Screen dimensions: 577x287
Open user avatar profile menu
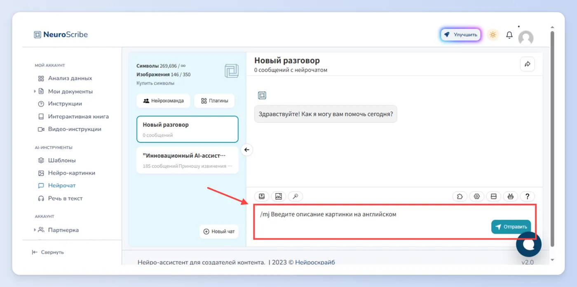coord(526,38)
